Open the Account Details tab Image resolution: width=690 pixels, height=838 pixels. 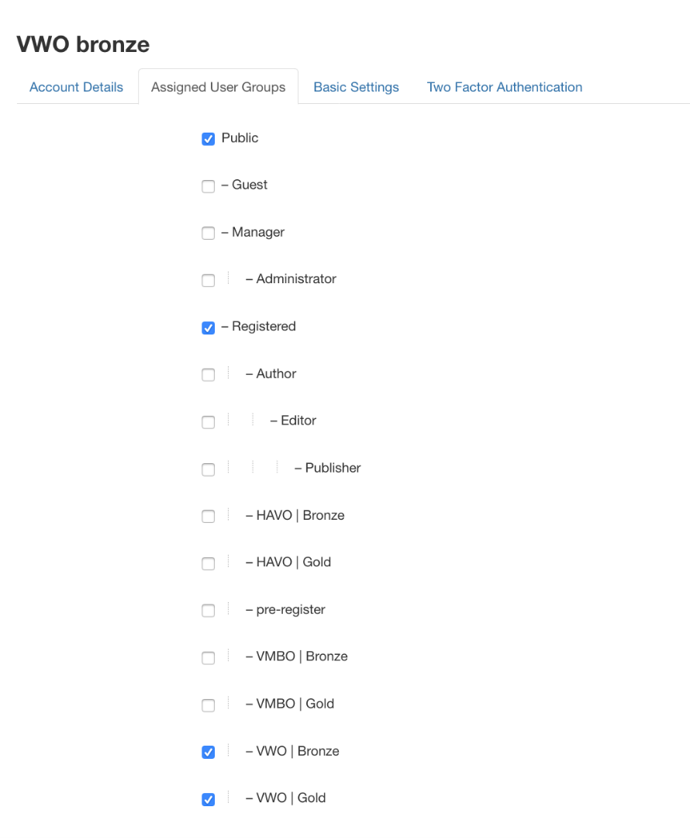click(x=76, y=87)
